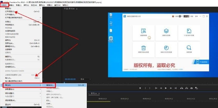Choose 设为脱机(O) menu entry
218x108 pixels.
pos(22,67)
